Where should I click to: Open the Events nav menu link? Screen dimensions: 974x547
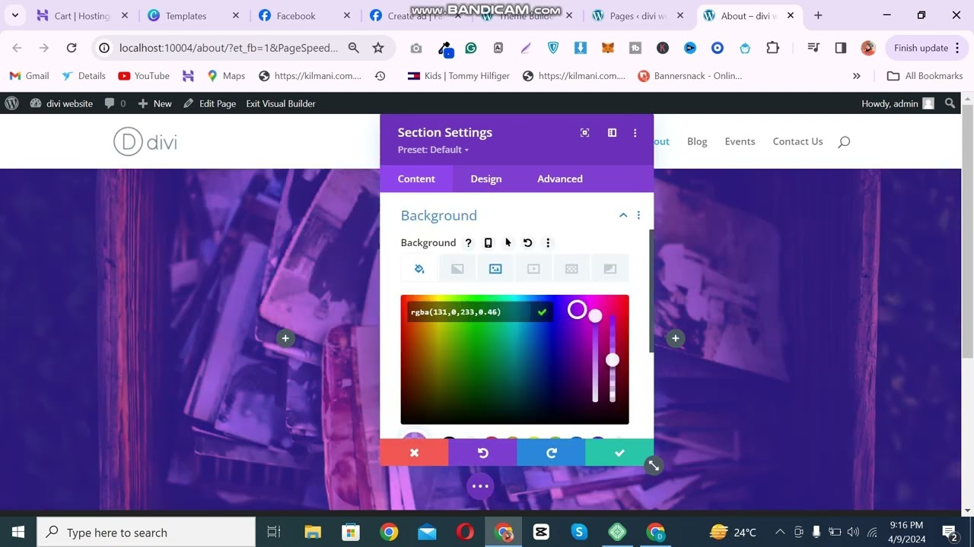click(x=740, y=141)
